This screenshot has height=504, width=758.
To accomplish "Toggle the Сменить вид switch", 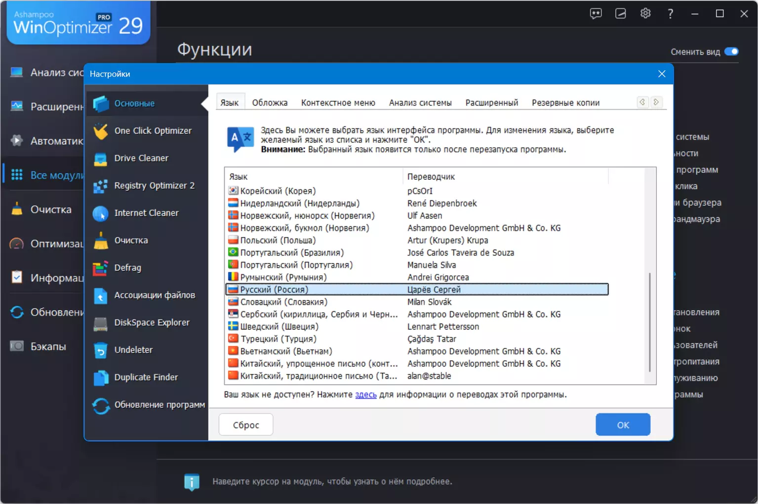I will pos(731,51).
